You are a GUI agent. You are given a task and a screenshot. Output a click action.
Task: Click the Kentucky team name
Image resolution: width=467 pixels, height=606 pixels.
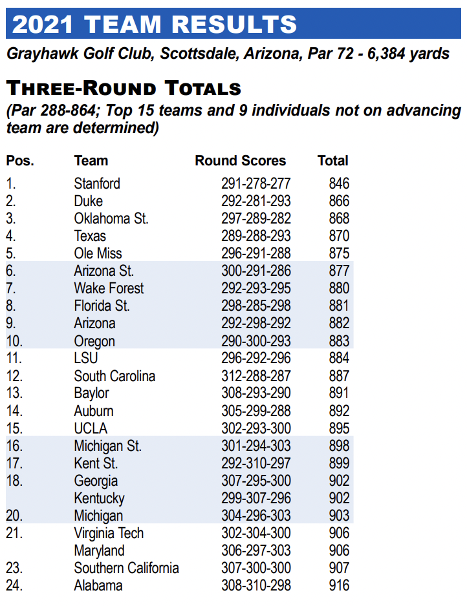click(99, 498)
